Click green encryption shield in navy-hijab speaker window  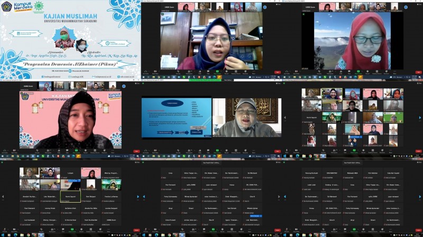coord(163,14)
